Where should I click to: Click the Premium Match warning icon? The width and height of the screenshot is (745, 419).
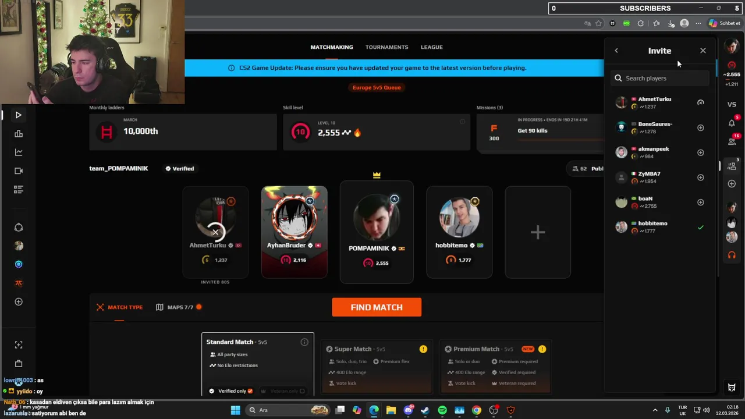542,349
